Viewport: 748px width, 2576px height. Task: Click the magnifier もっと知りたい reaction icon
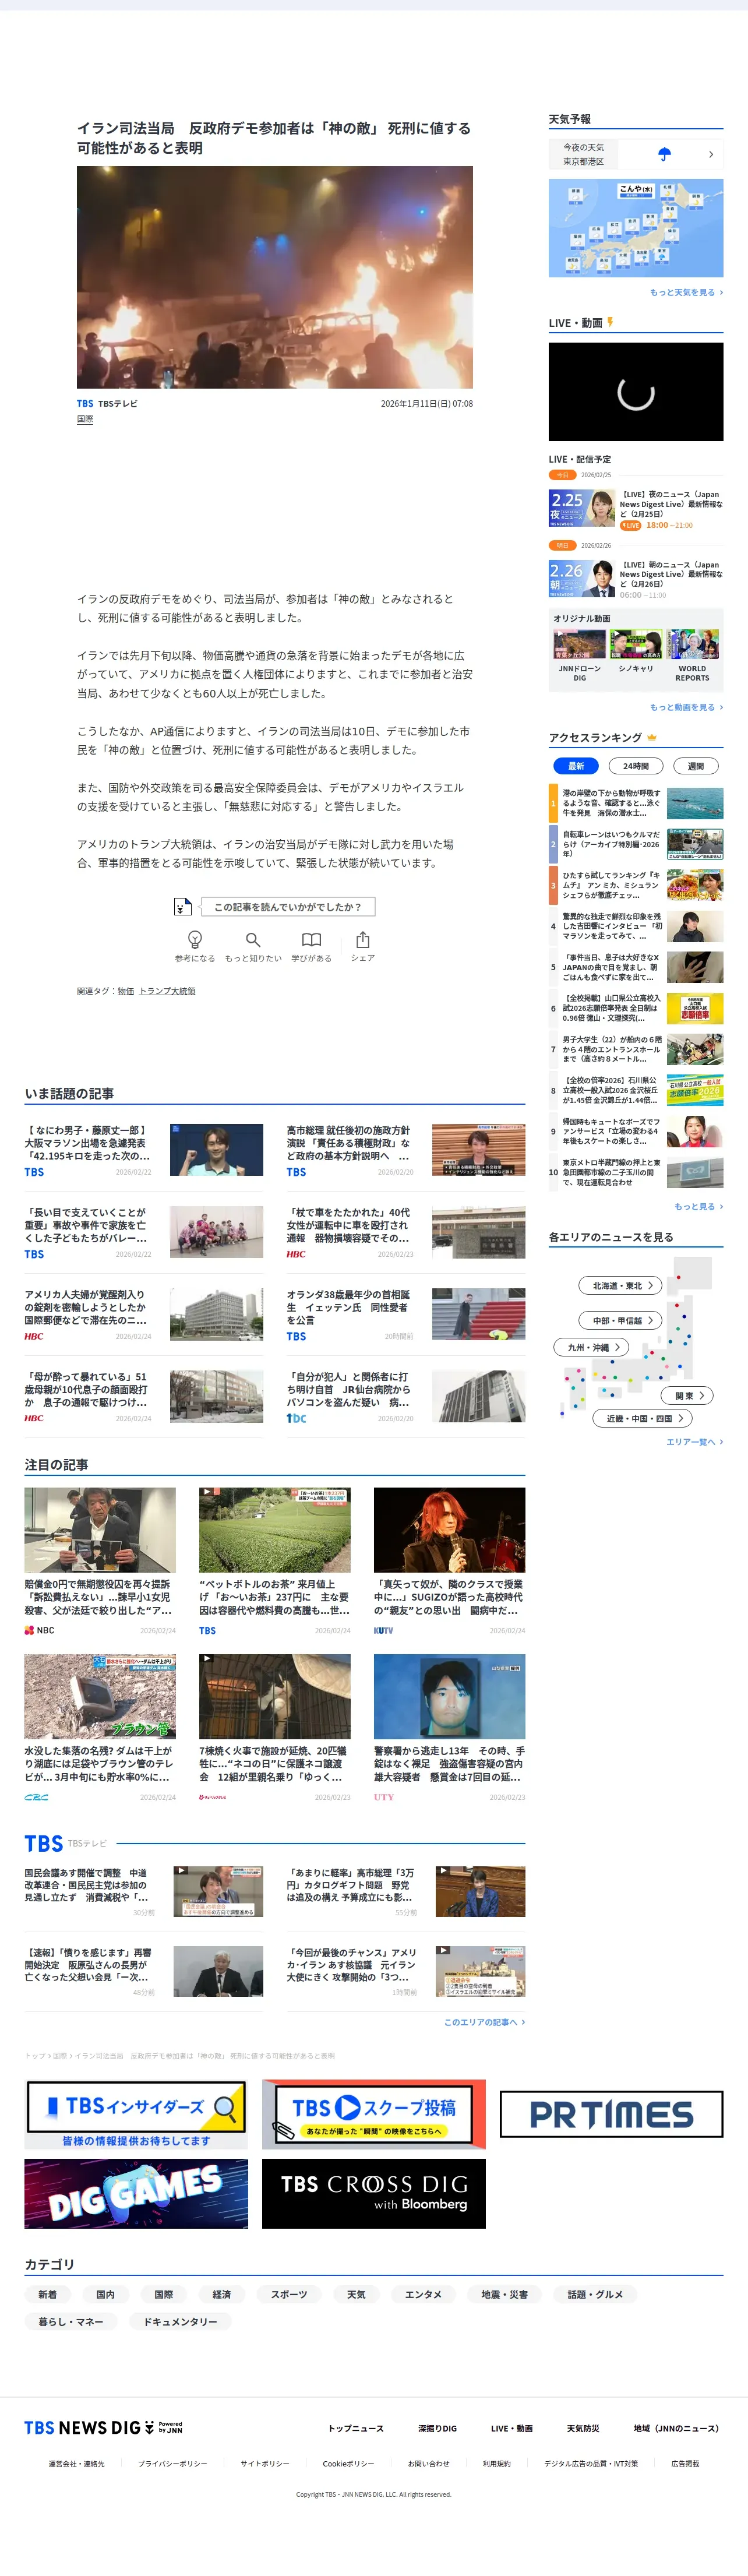[x=253, y=939]
